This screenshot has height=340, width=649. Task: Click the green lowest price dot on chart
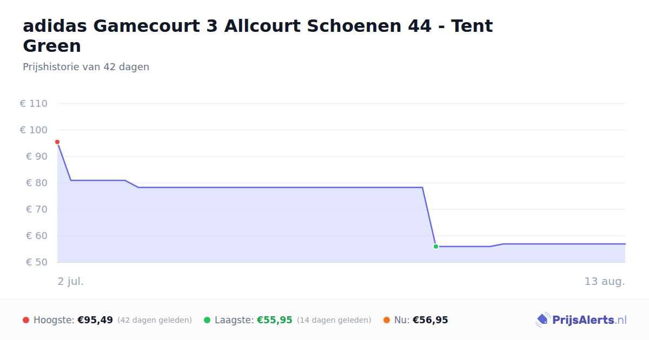436,247
